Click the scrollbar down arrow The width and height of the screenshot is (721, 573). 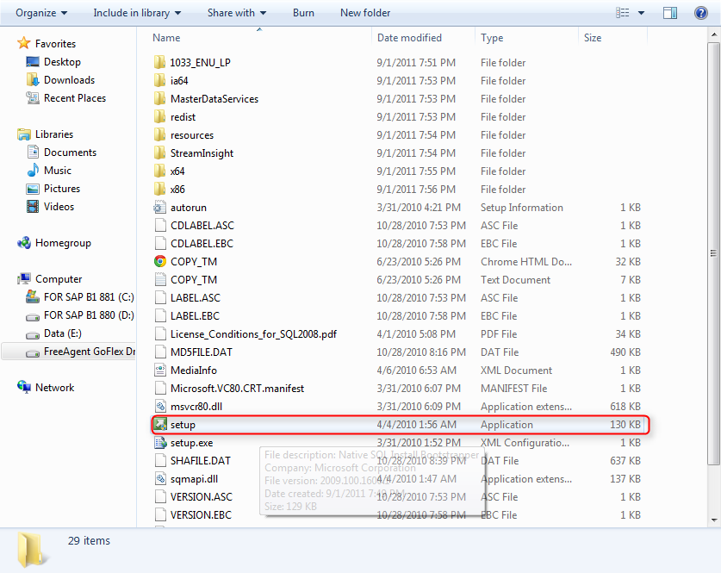(713, 520)
